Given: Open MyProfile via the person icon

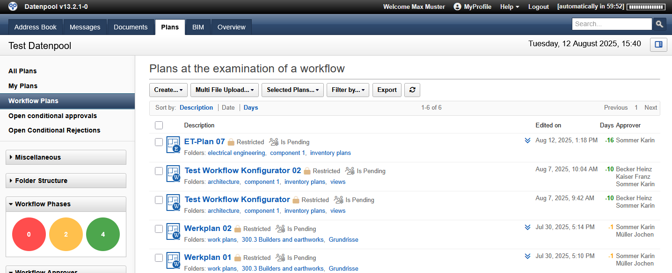Looking at the screenshot, I should tap(456, 7).
